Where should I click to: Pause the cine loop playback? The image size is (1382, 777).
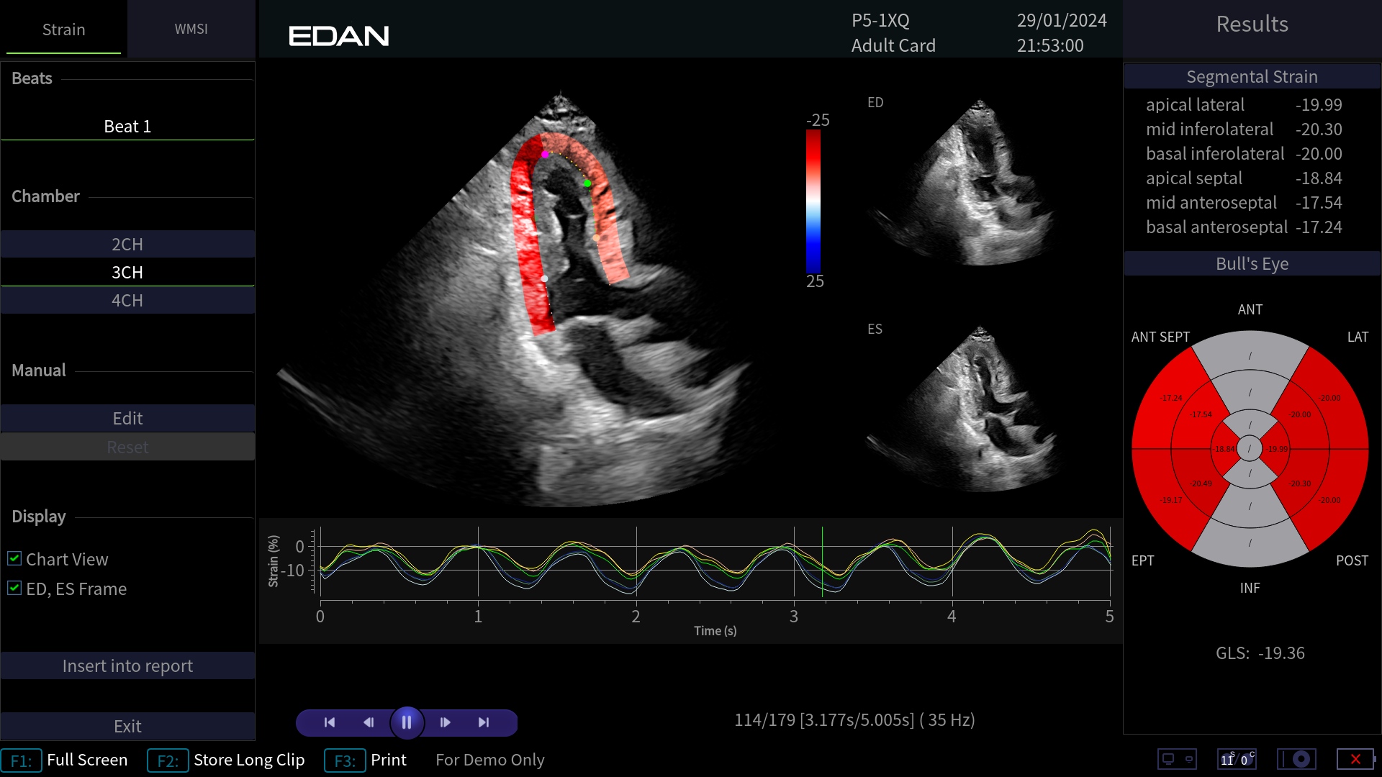click(x=407, y=722)
